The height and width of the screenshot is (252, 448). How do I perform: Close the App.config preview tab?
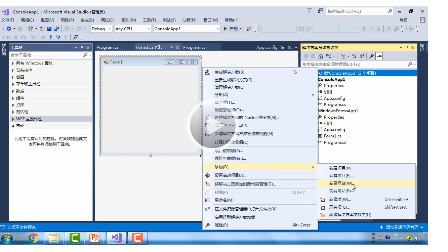coord(289,47)
